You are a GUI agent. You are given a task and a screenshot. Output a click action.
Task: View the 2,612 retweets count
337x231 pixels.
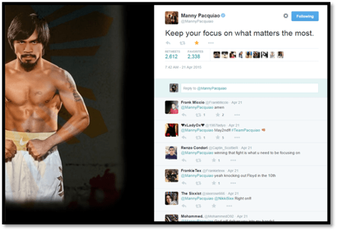coord(172,57)
